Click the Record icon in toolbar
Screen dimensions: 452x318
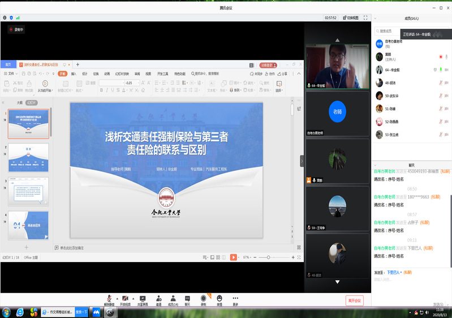203,299
